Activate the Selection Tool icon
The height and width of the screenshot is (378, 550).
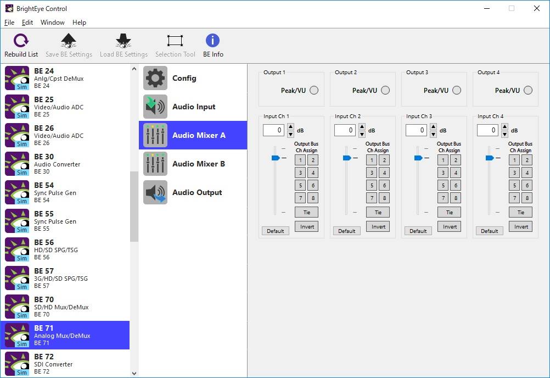pyautogui.click(x=175, y=40)
